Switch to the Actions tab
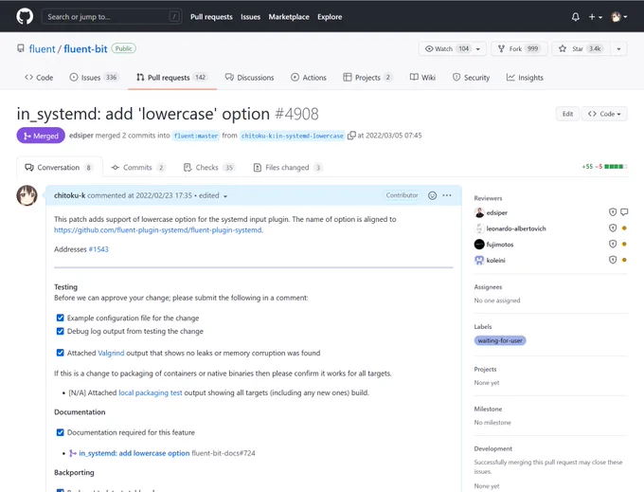Viewport: 644px width, 492px height. click(309, 78)
